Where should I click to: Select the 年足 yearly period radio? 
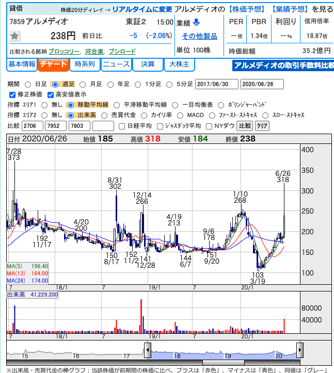point(110,85)
